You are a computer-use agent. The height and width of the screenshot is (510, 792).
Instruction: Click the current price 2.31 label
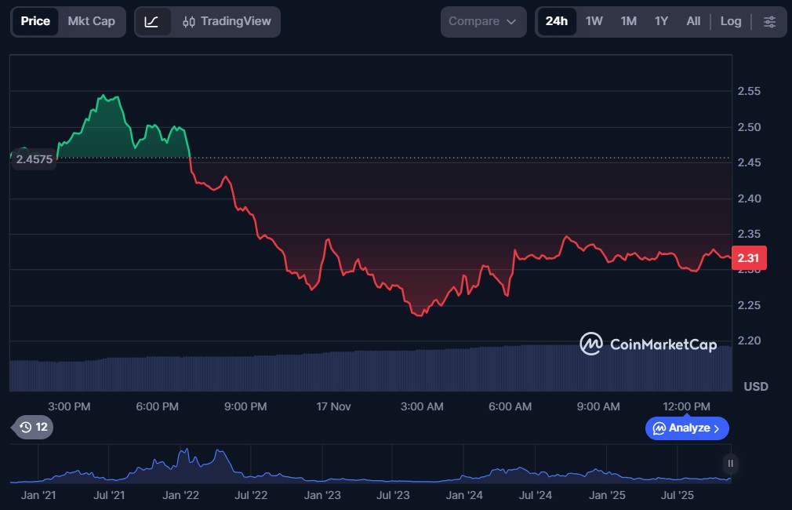coord(748,258)
